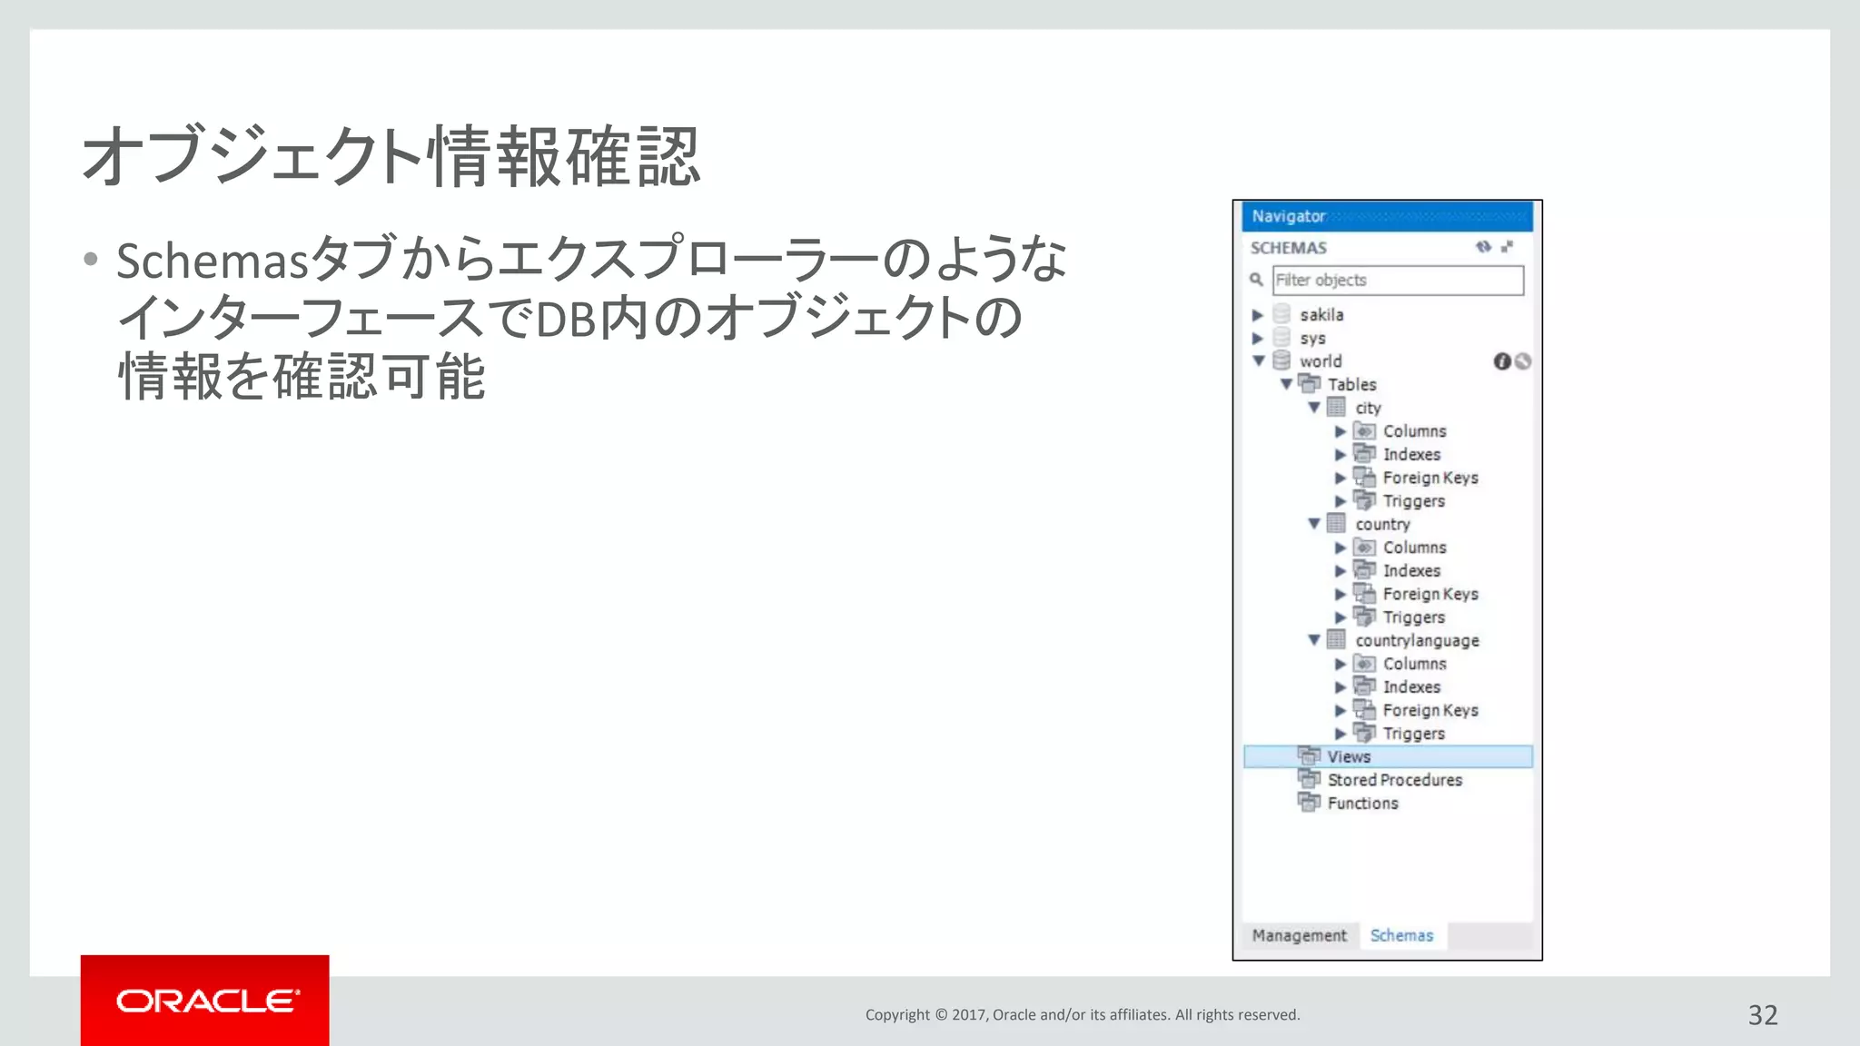Expand Columns under countrylanguage
Image resolution: width=1860 pixels, height=1046 pixels.
click(1341, 664)
